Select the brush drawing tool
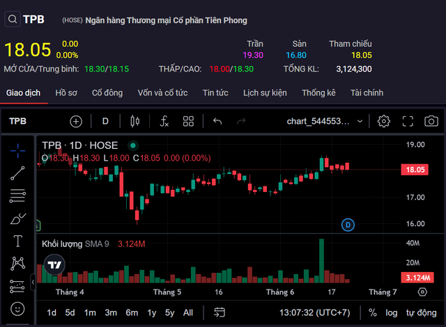This screenshot has height=327, width=446. pyautogui.click(x=17, y=218)
